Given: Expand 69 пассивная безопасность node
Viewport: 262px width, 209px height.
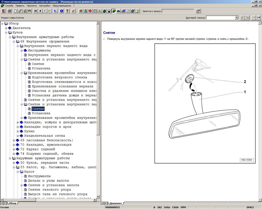Looking at the screenshot, I should click(14, 140).
